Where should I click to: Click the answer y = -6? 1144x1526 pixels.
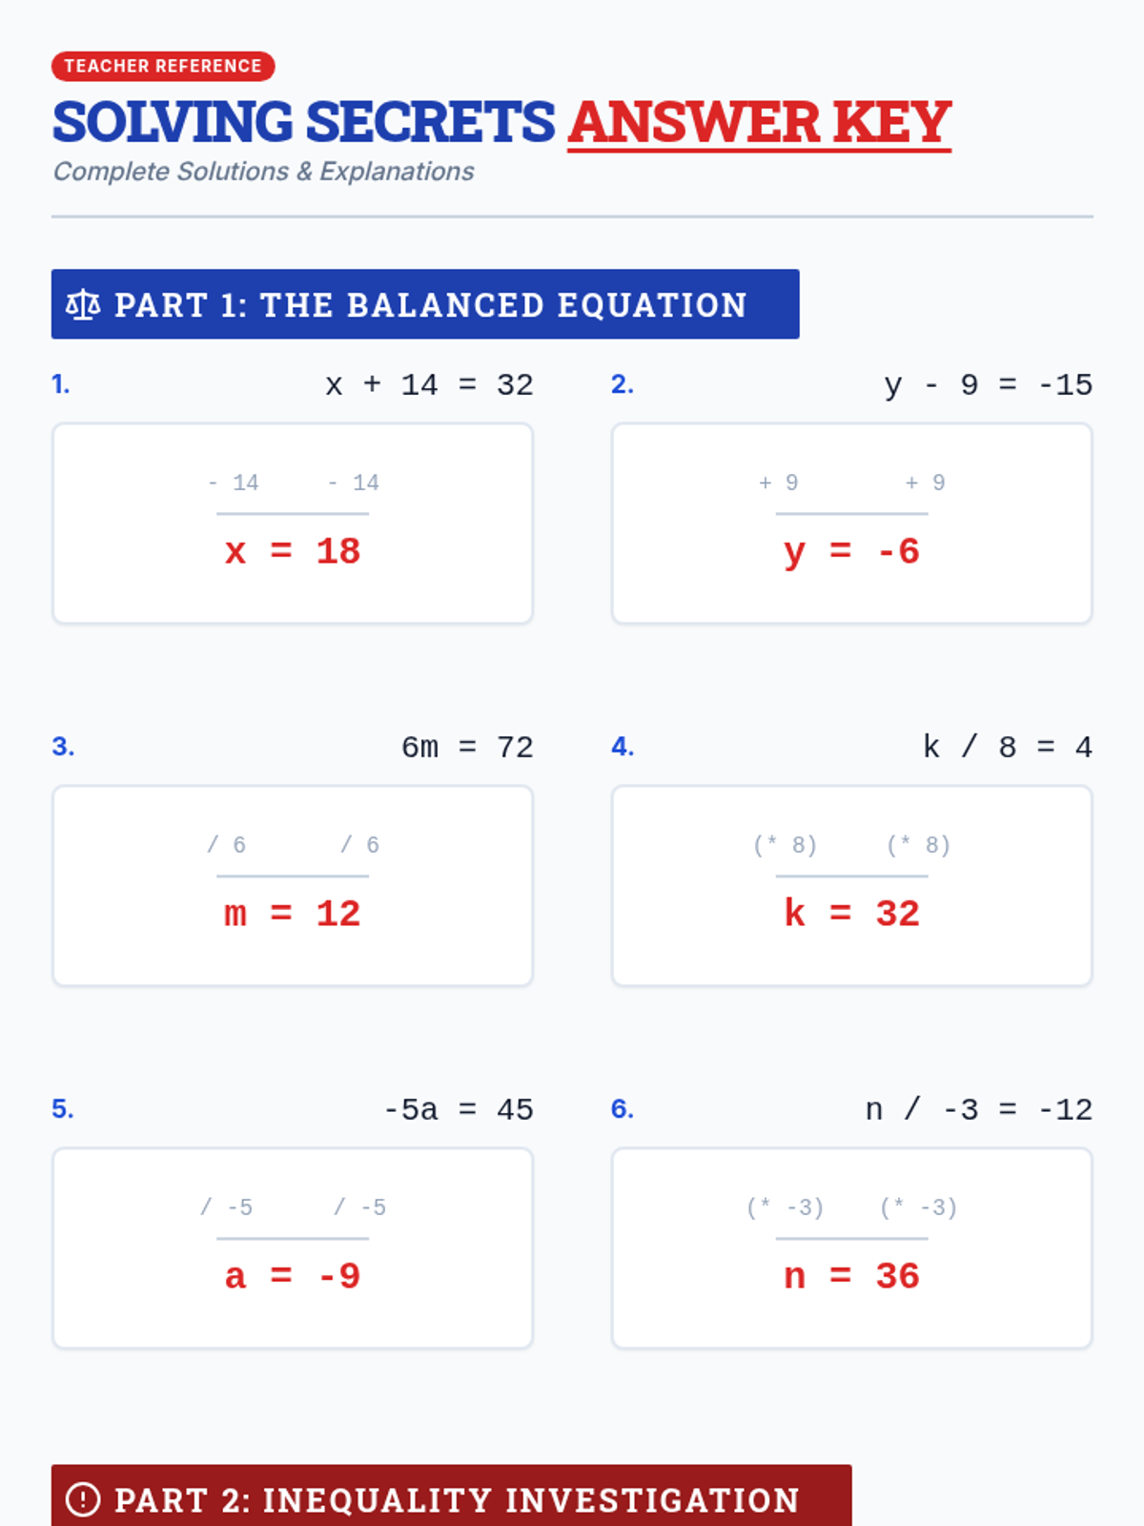[x=851, y=551]
